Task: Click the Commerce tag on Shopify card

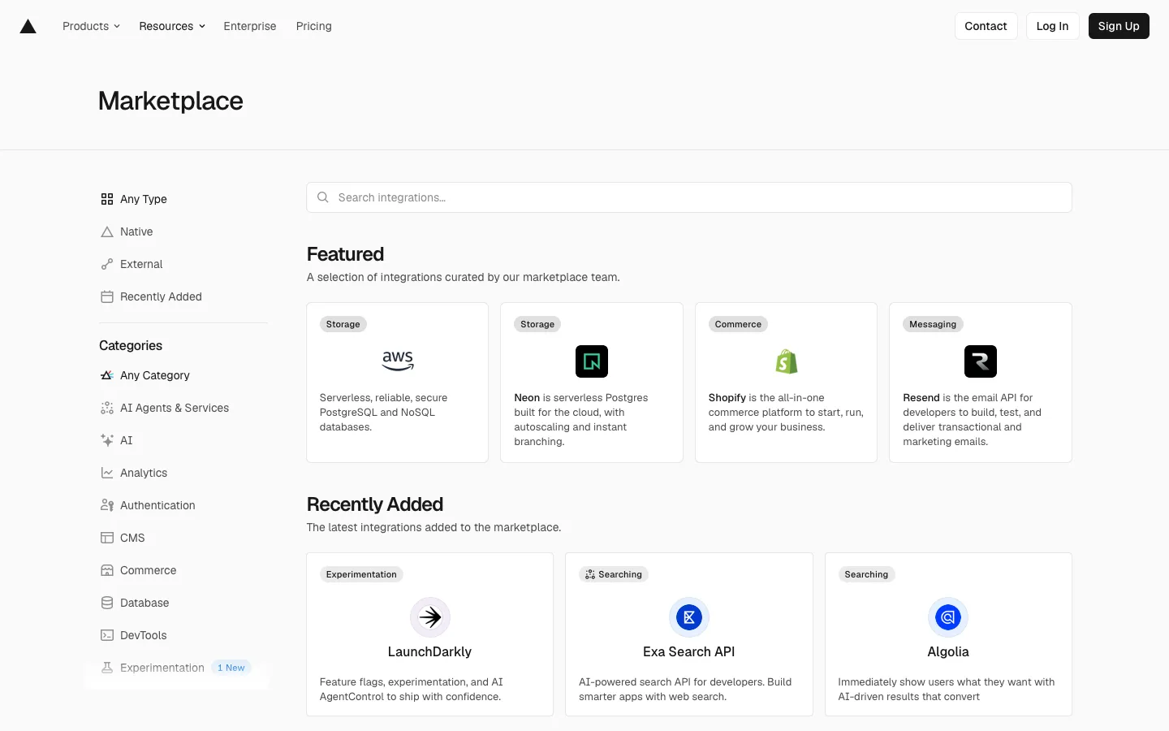Action: [738, 324]
